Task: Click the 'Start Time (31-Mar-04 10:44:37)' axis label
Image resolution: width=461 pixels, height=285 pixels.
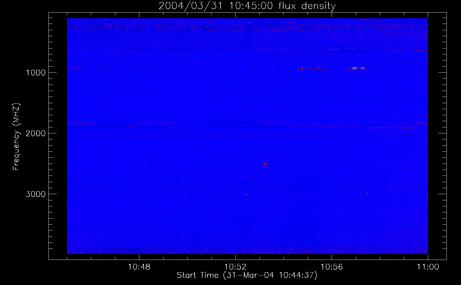Action: 247,275
